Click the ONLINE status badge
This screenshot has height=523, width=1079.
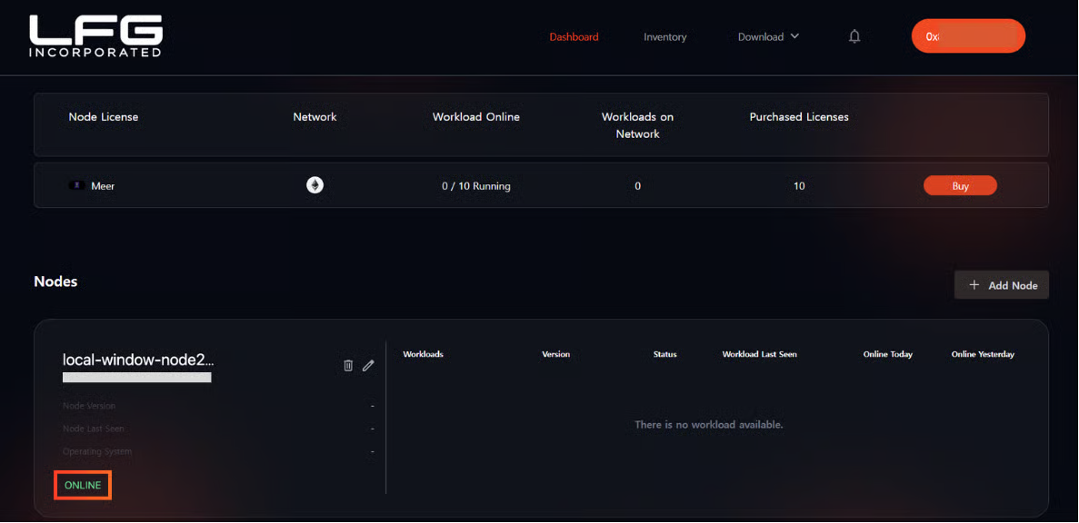[83, 486]
